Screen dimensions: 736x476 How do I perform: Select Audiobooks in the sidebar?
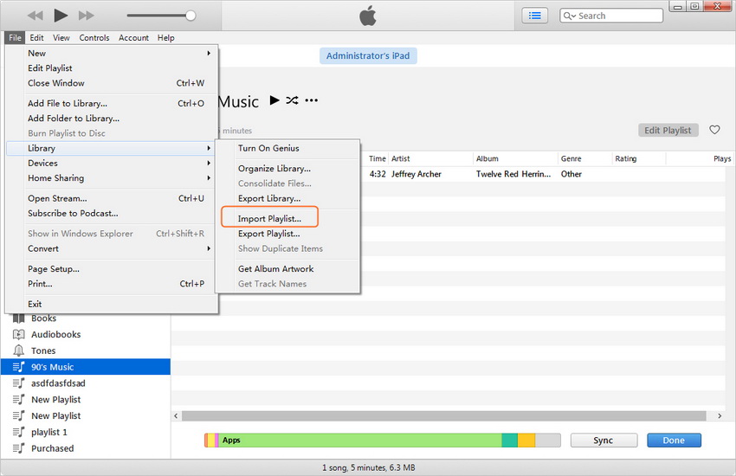(55, 335)
